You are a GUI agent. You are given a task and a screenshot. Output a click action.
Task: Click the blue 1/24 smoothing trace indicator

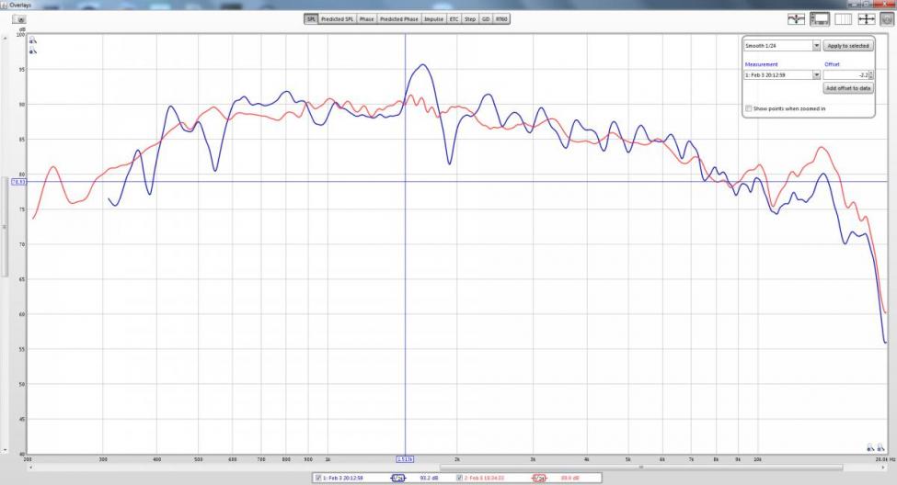[x=398, y=478]
